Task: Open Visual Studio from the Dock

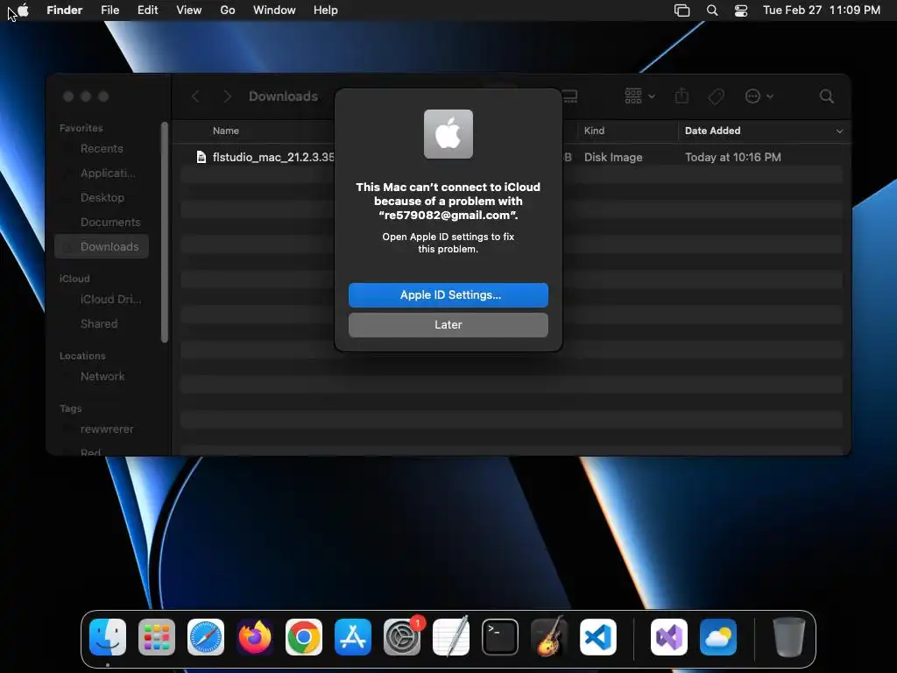Action: click(668, 637)
